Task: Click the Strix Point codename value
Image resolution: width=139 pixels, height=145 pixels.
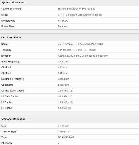Action: click(63, 85)
